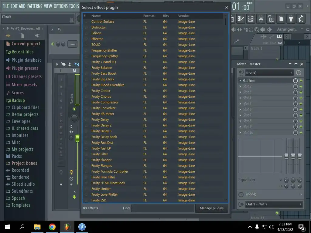Click the vertical scrollbar of plugin list
This screenshot has height=233, width=311.
226,22
